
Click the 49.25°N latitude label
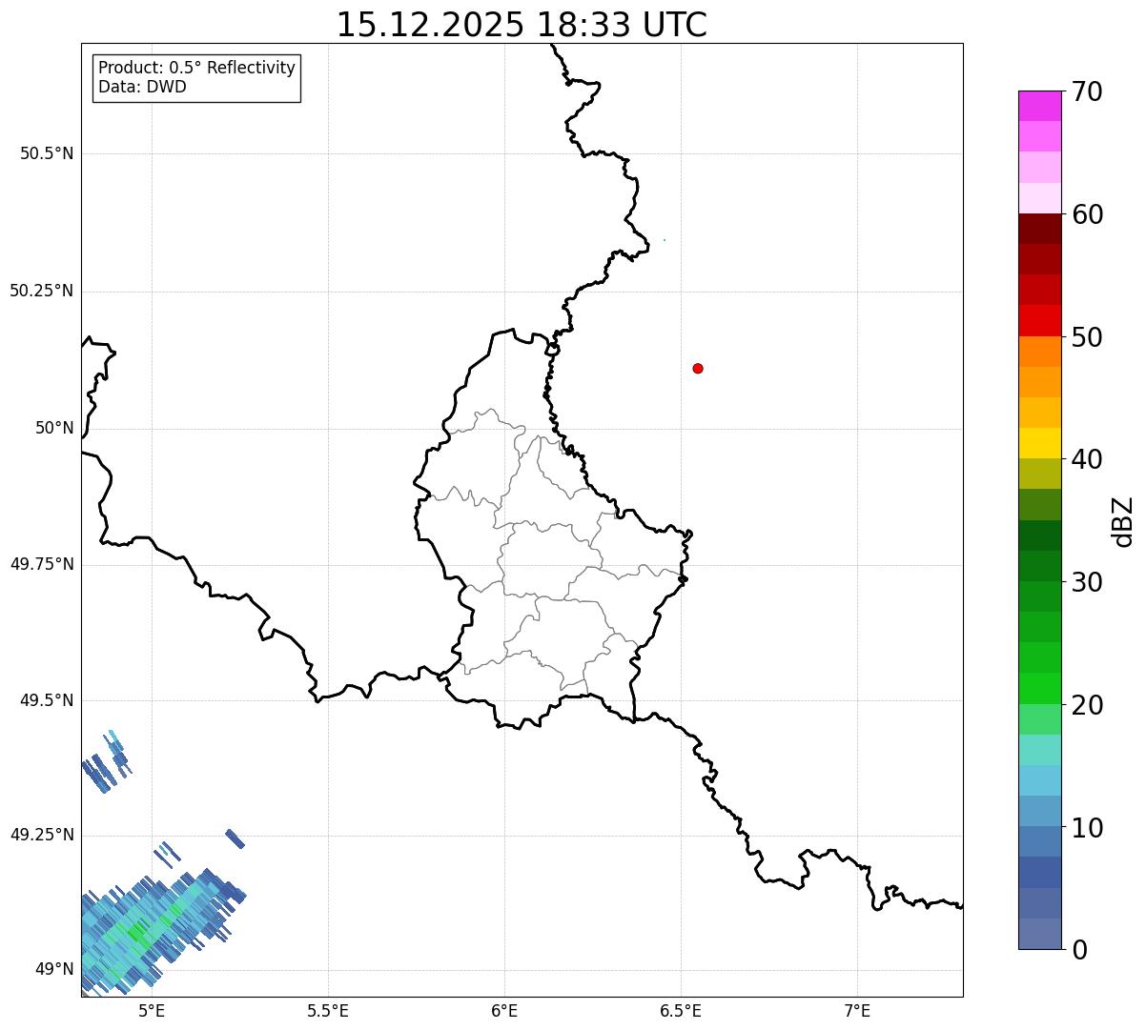click(x=41, y=835)
